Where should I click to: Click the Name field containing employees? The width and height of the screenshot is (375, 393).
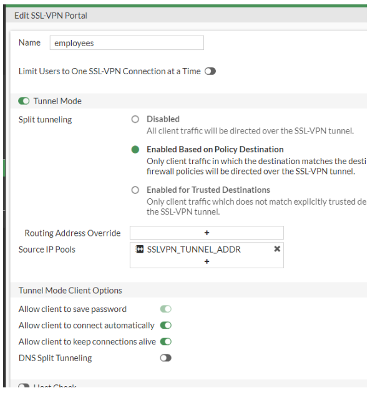127,43
